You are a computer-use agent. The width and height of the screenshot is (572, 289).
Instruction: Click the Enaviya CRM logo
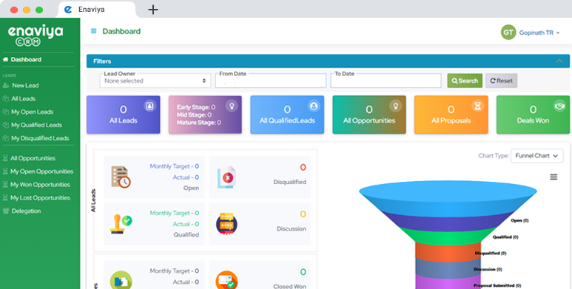tap(36, 35)
